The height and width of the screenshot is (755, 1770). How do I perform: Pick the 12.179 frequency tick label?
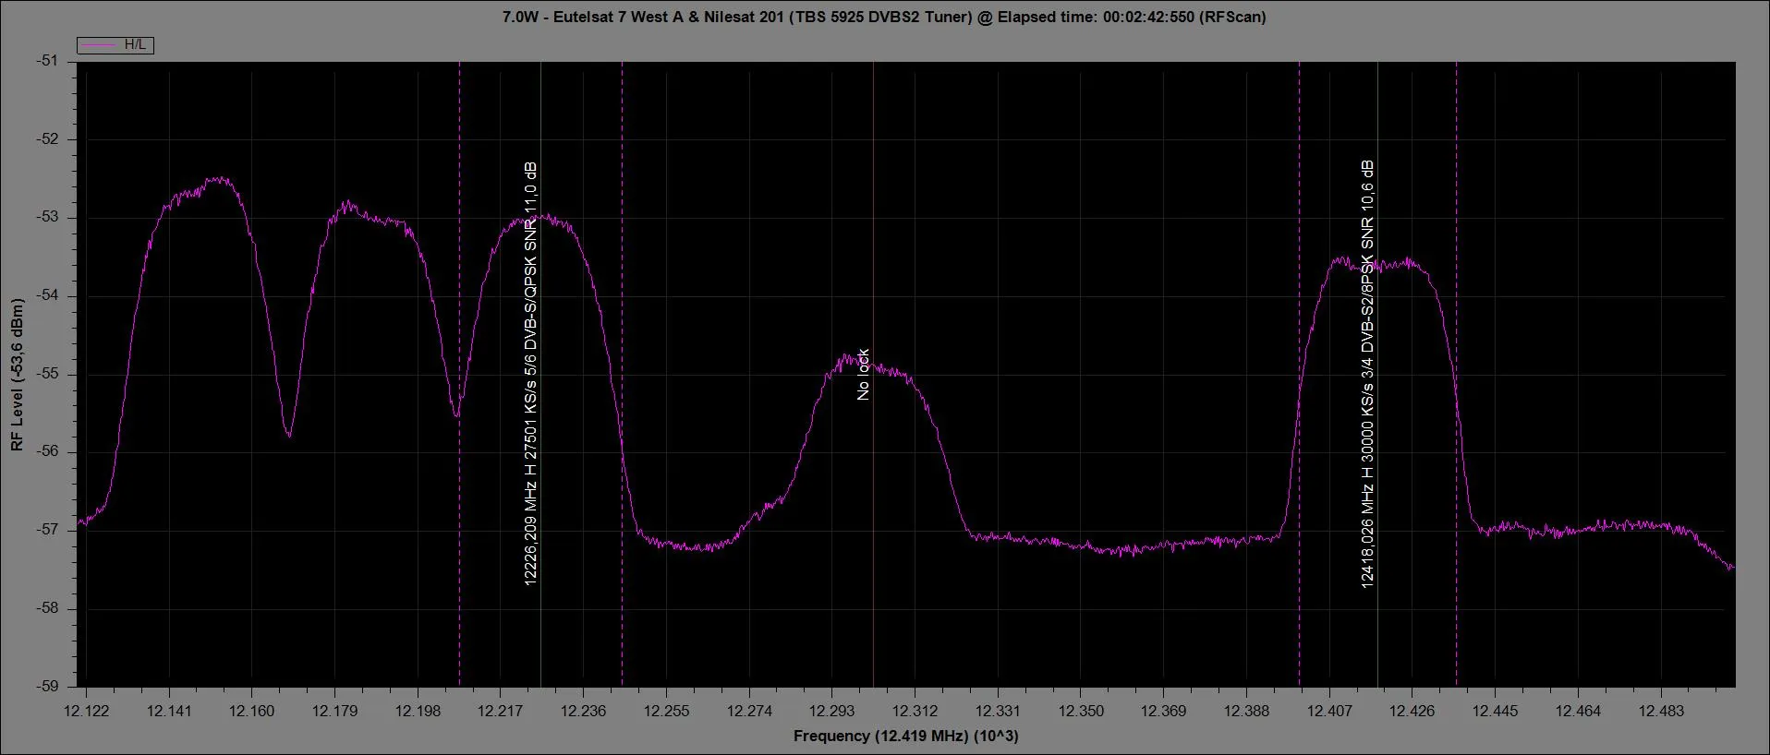335,711
